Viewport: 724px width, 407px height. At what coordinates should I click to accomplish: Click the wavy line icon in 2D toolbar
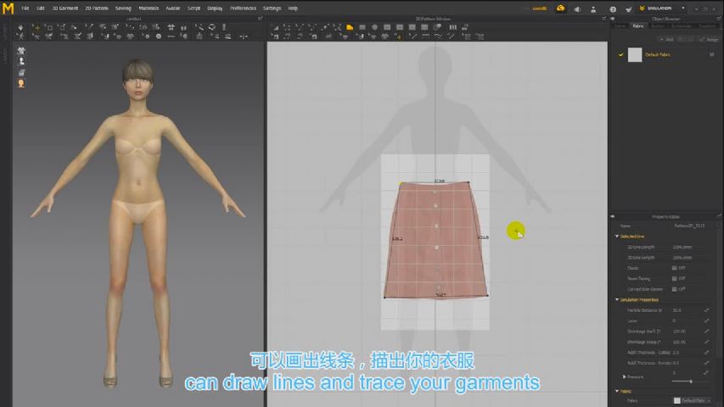(x=438, y=36)
